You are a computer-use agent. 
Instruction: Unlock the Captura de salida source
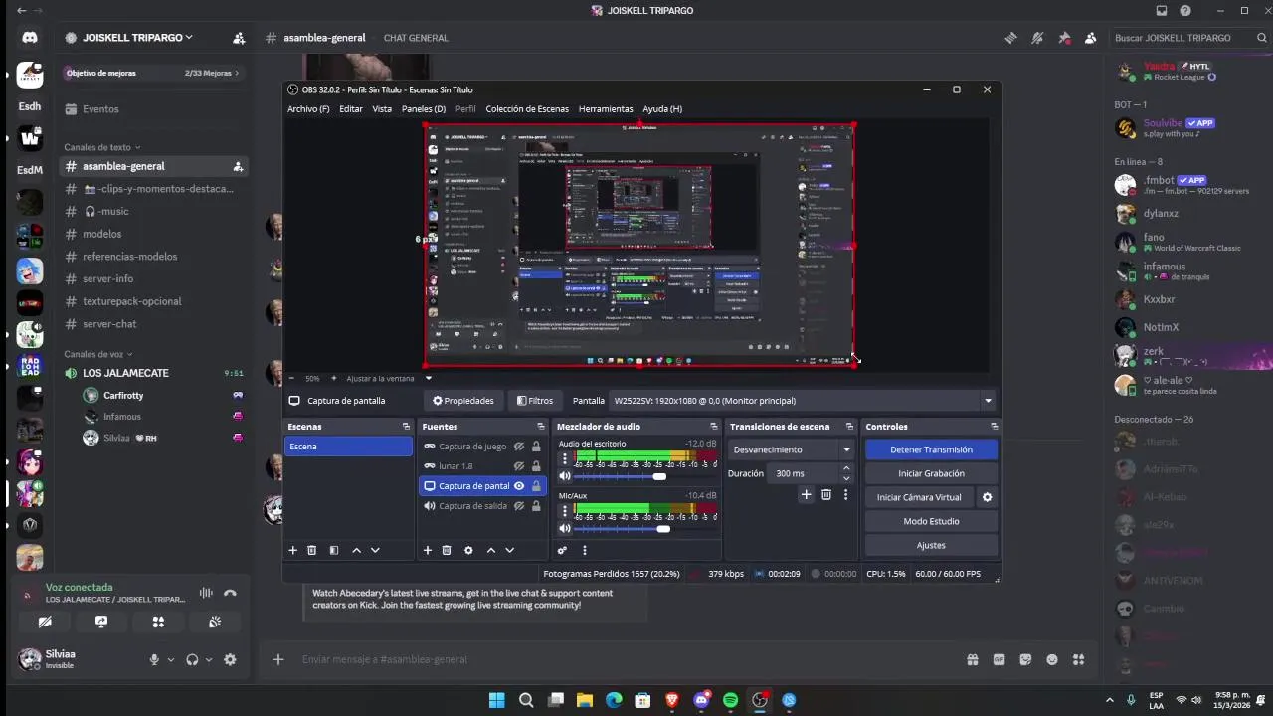click(x=536, y=506)
